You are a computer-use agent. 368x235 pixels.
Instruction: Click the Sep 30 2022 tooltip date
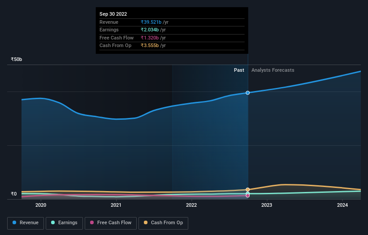point(113,14)
